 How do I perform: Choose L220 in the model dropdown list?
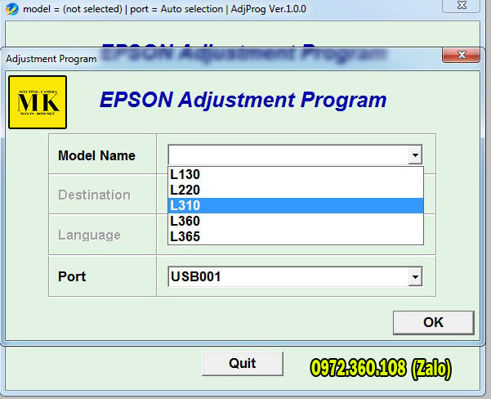(x=296, y=190)
